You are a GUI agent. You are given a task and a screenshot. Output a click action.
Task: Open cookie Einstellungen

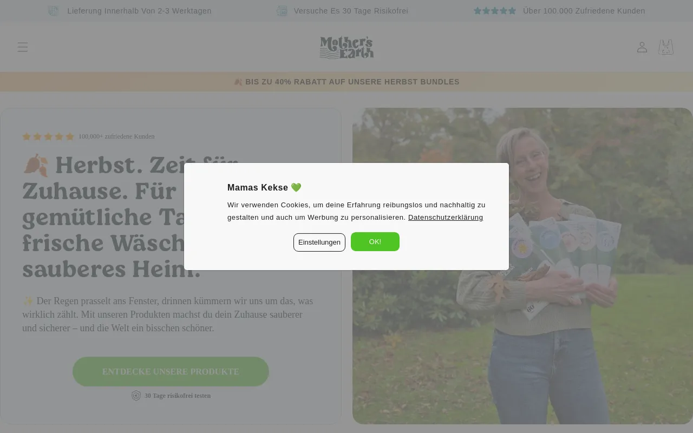point(319,242)
